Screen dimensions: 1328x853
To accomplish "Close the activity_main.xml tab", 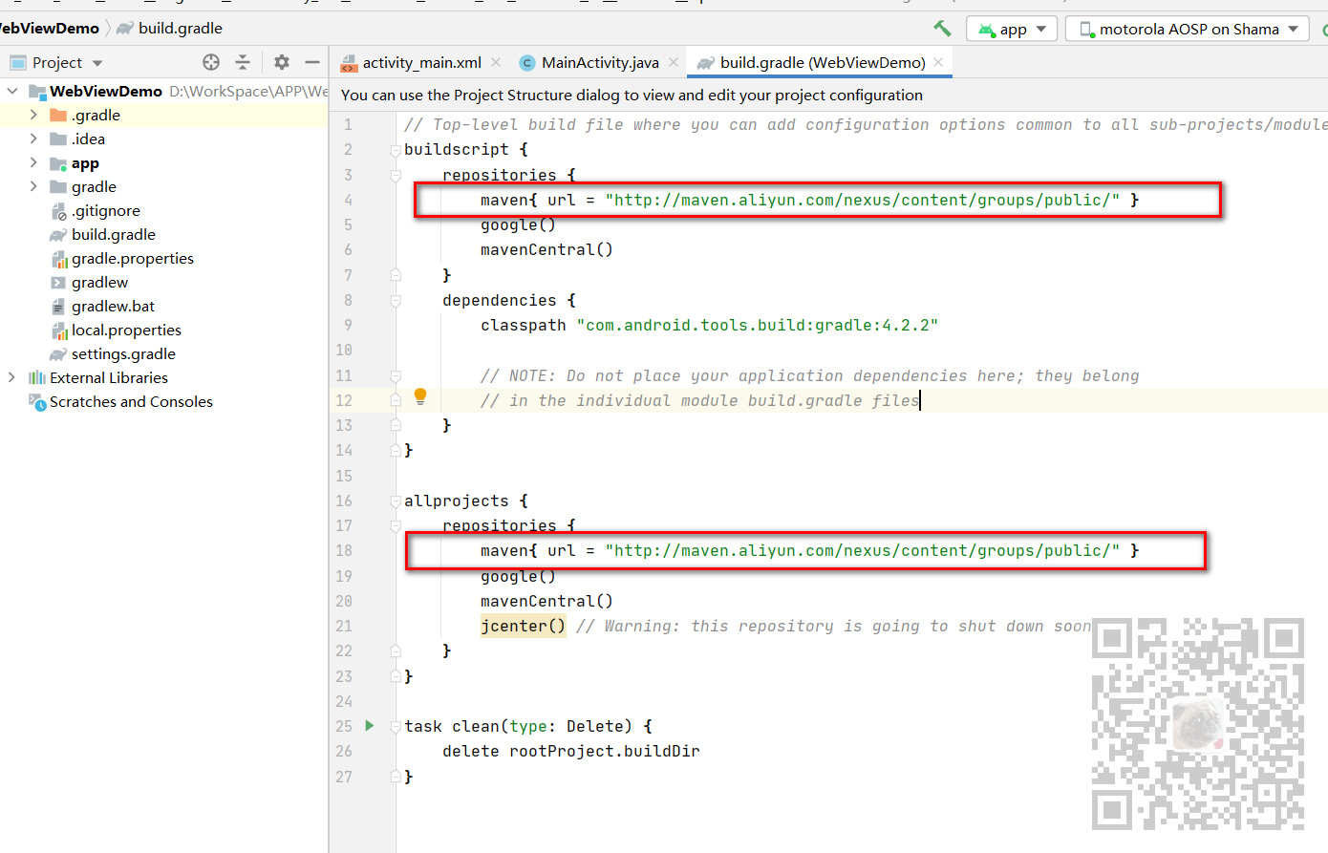I will pos(496,62).
